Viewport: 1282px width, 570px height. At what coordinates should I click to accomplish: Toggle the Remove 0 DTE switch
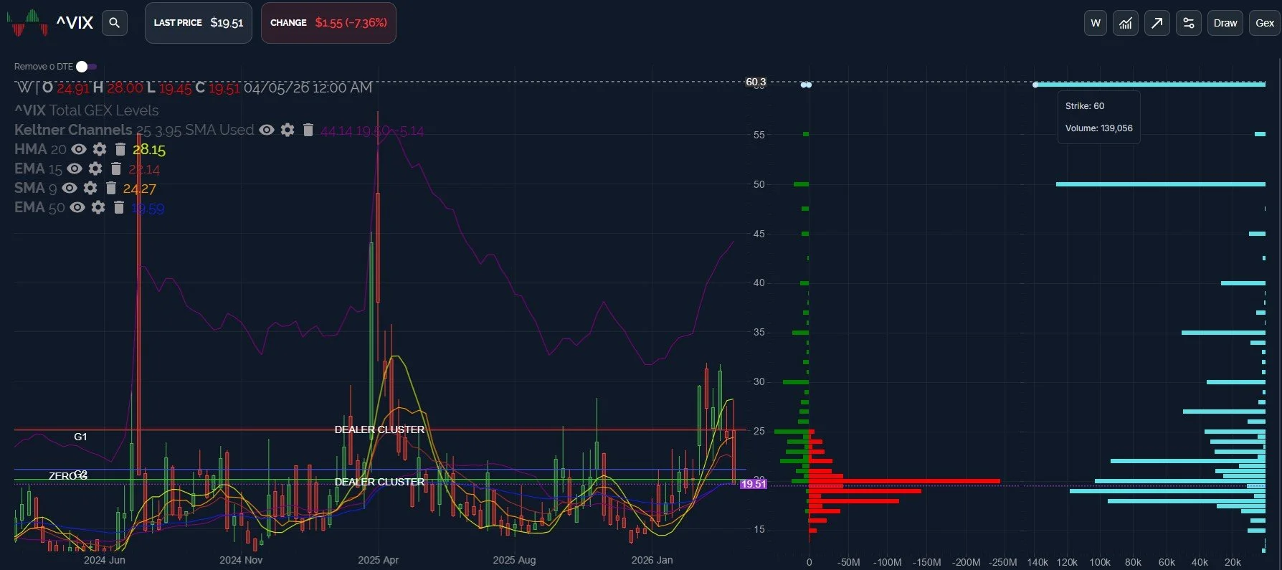(x=86, y=67)
